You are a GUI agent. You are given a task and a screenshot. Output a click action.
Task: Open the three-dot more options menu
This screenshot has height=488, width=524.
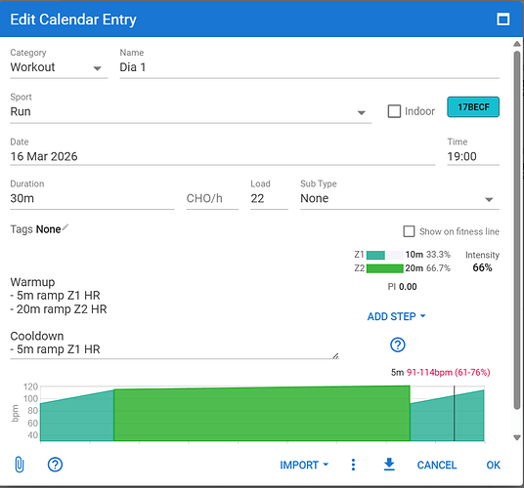point(353,465)
